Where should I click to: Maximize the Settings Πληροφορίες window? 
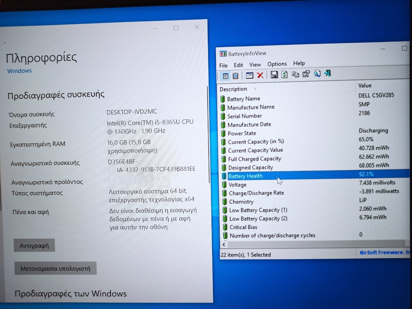(176, 28)
